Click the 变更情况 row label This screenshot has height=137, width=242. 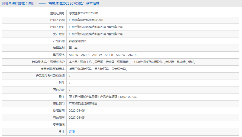pos(59,125)
